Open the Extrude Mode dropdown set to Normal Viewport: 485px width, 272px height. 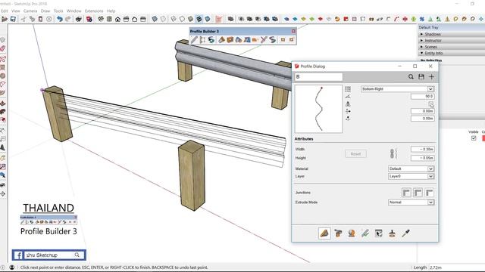point(411,202)
